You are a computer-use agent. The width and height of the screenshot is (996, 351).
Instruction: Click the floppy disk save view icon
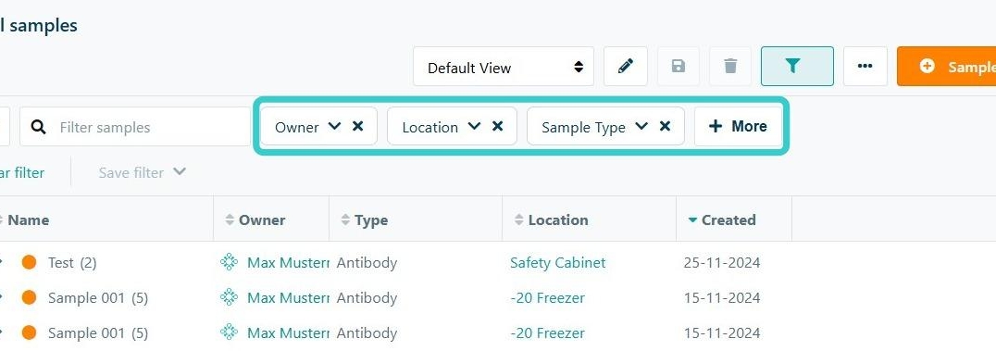679,66
